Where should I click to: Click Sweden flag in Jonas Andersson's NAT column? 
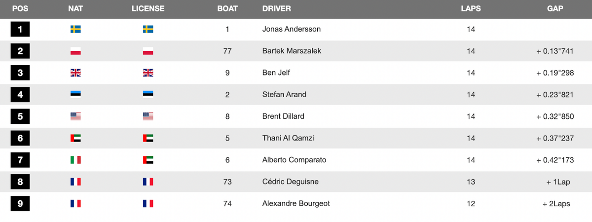75,29
